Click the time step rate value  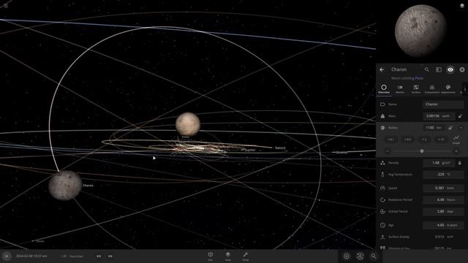coord(72,256)
